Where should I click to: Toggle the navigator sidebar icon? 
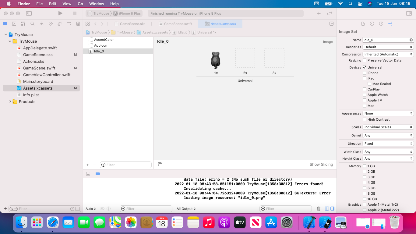(29, 13)
